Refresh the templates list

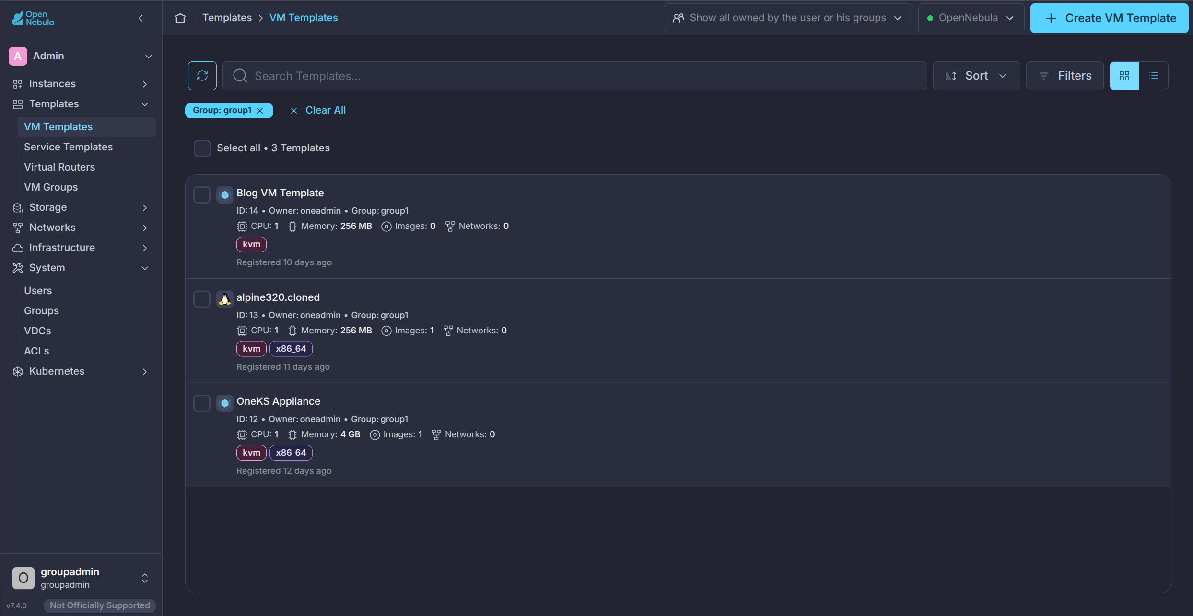tap(202, 76)
